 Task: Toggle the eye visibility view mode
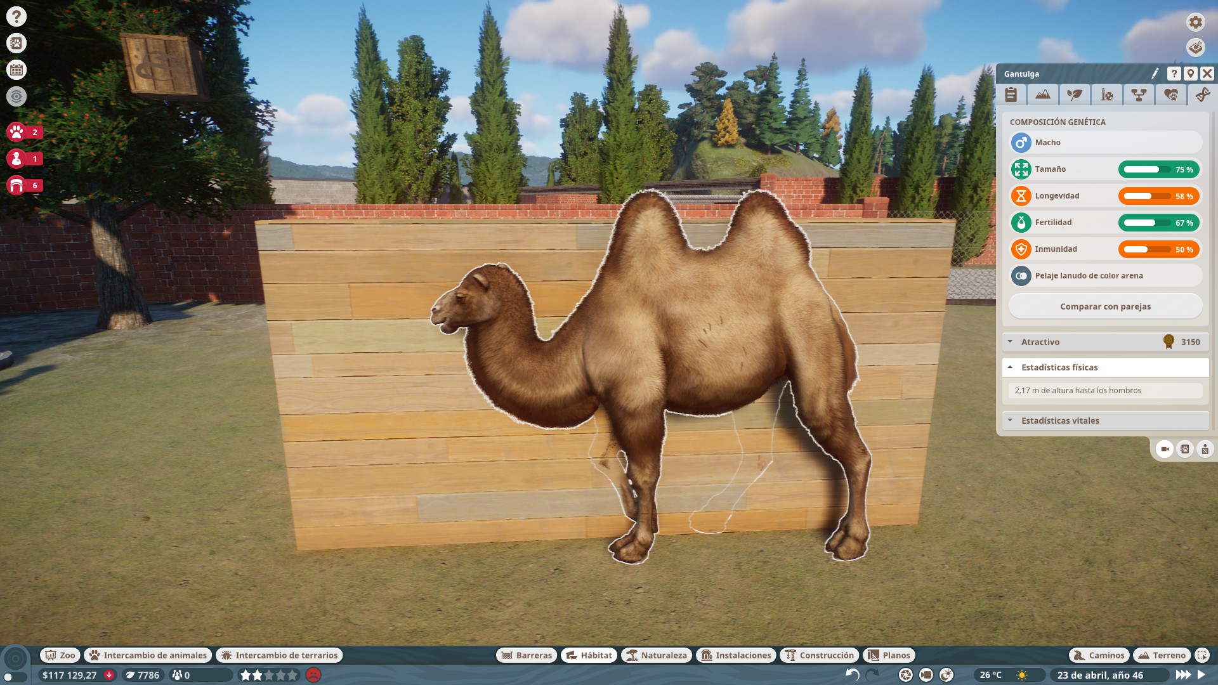click(x=16, y=96)
